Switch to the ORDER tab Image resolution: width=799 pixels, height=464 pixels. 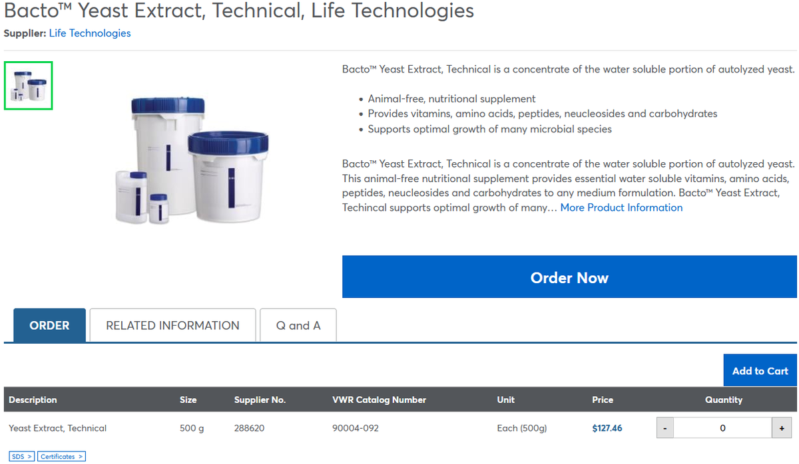pyautogui.click(x=50, y=325)
